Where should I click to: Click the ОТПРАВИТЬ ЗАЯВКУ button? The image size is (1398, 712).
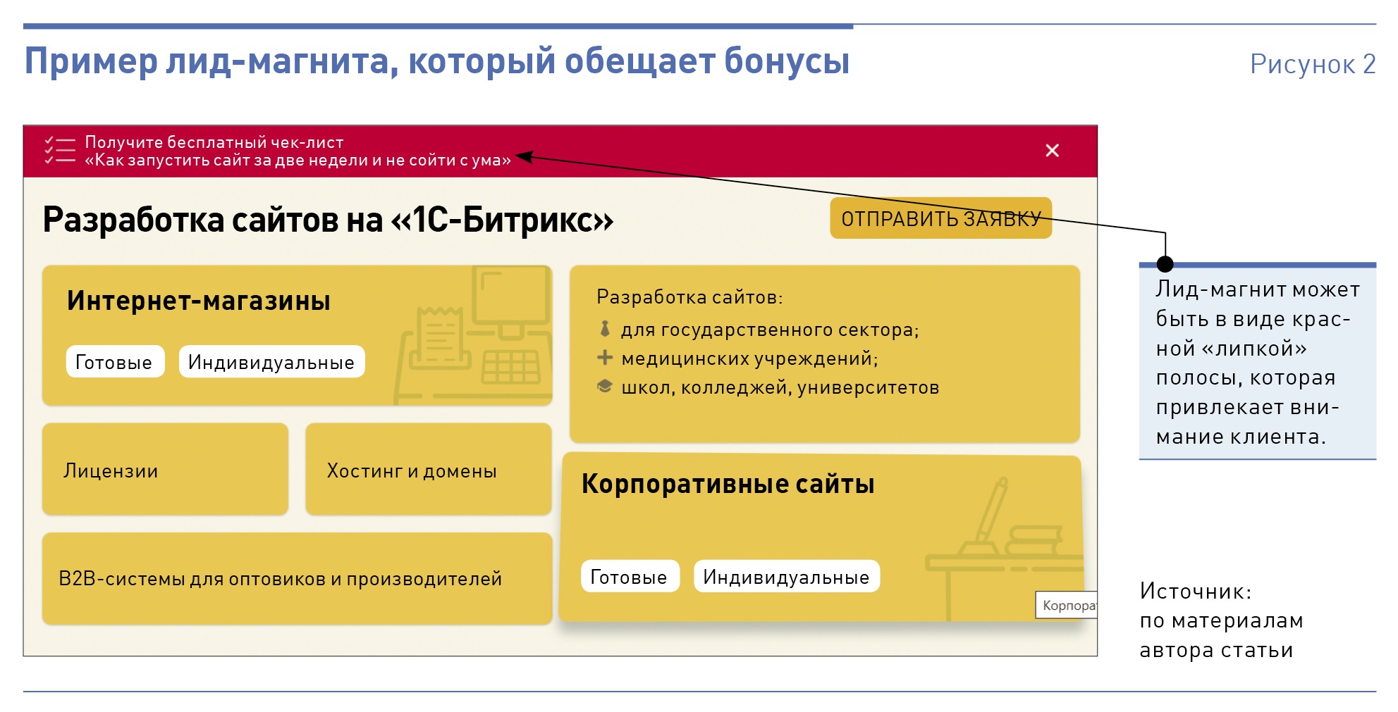(940, 218)
